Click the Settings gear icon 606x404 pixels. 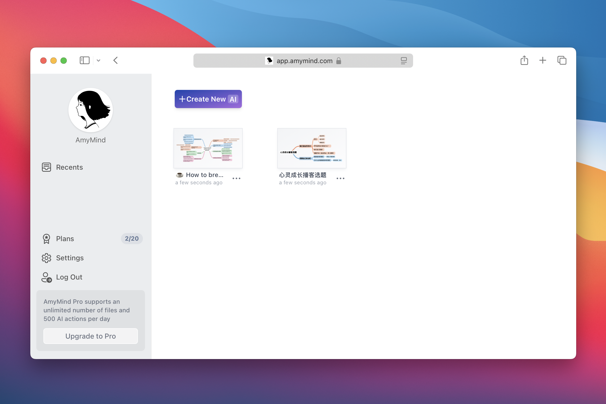pyautogui.click(x=46, y=258)
